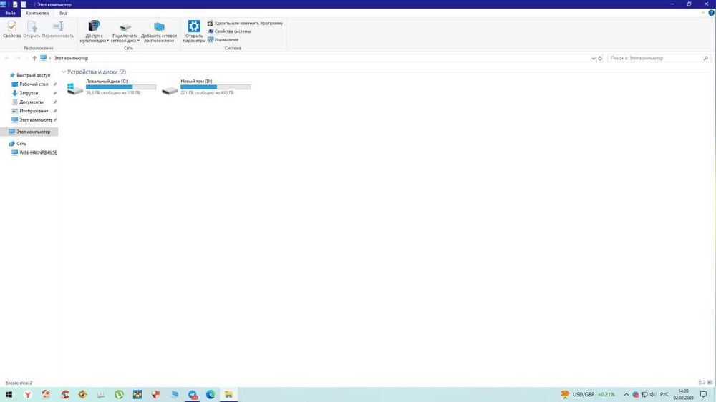
Task: Open the Action Center notifications icon
Action: click(x=703, y=394)
